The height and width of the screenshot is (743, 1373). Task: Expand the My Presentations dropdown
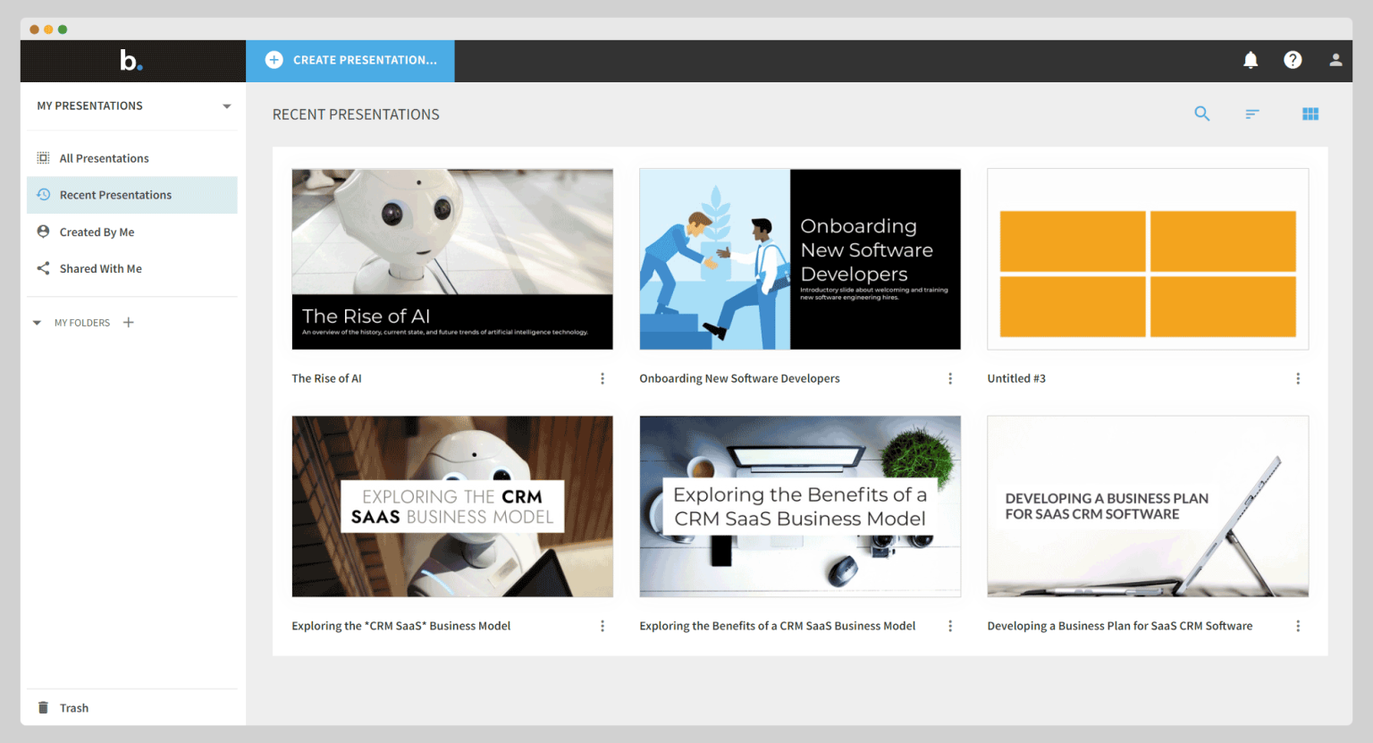(226, 106)
